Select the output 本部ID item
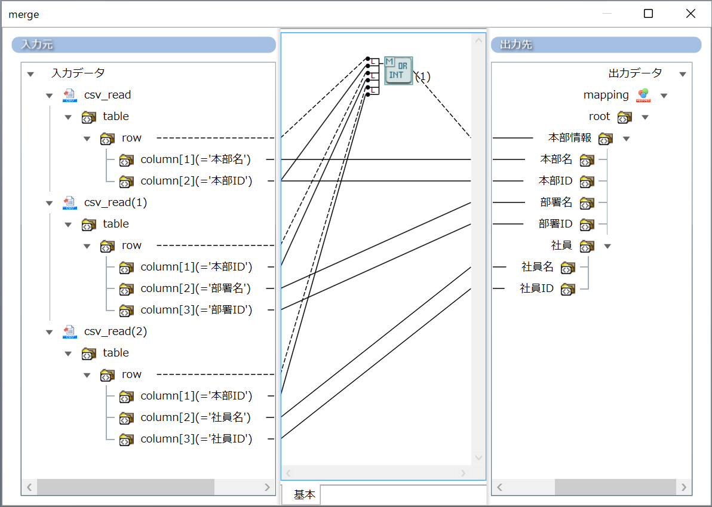712x507 pixels. [x=555, y=181]
